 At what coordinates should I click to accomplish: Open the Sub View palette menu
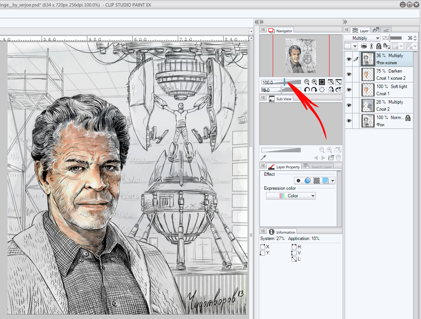tap(263, 98)
